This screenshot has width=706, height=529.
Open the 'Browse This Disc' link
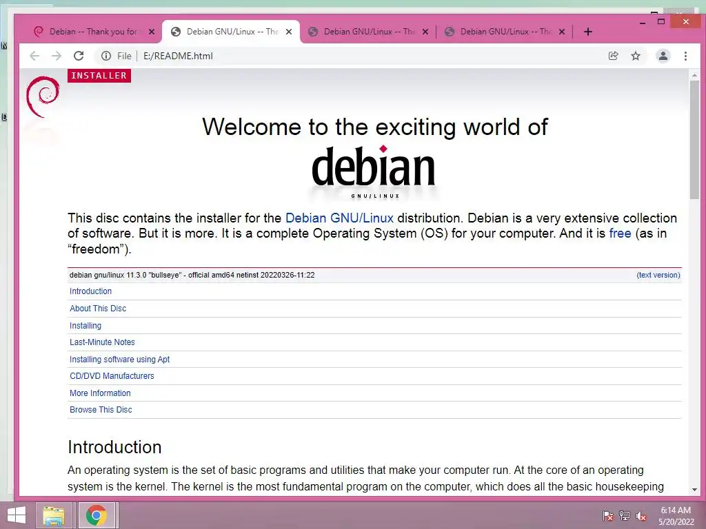click(101, 409)
